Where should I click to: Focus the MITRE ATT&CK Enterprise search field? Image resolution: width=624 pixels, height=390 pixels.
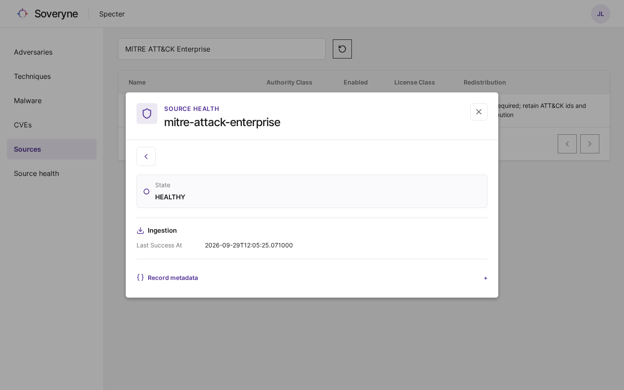(222, 49)
